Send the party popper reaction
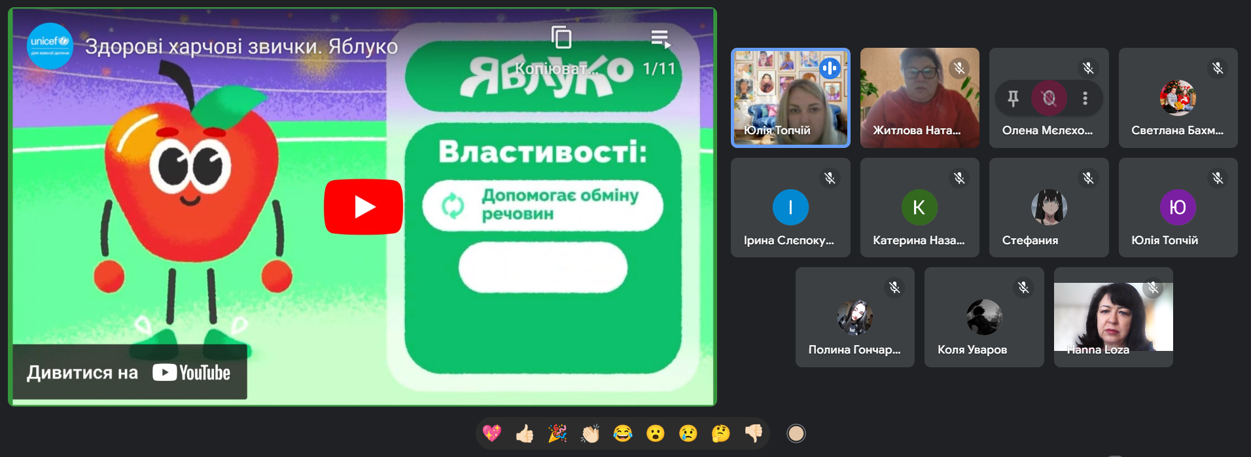Screen dimensions: 1251x457 coord(557,433)
